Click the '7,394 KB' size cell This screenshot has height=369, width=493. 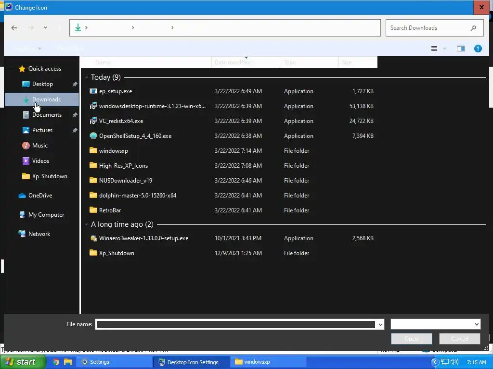click(x=363, y=136)
